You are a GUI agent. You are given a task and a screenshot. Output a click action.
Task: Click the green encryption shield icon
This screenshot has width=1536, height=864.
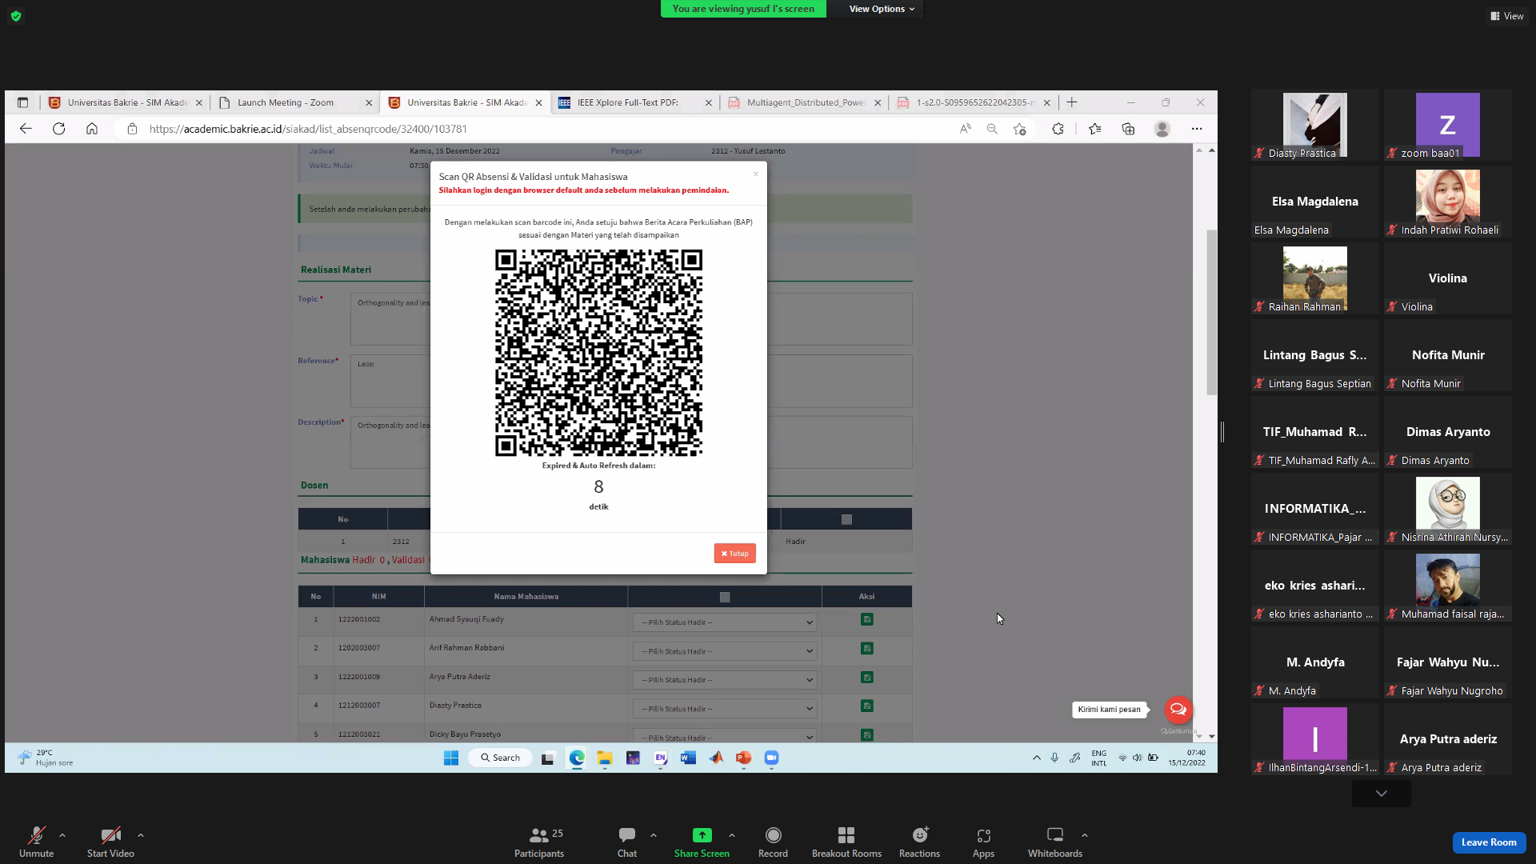pos(16,16)
